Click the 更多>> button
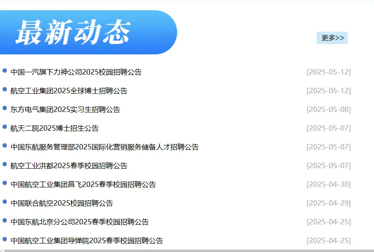Viewport: 374px width, 252px height. click(332, 38)
